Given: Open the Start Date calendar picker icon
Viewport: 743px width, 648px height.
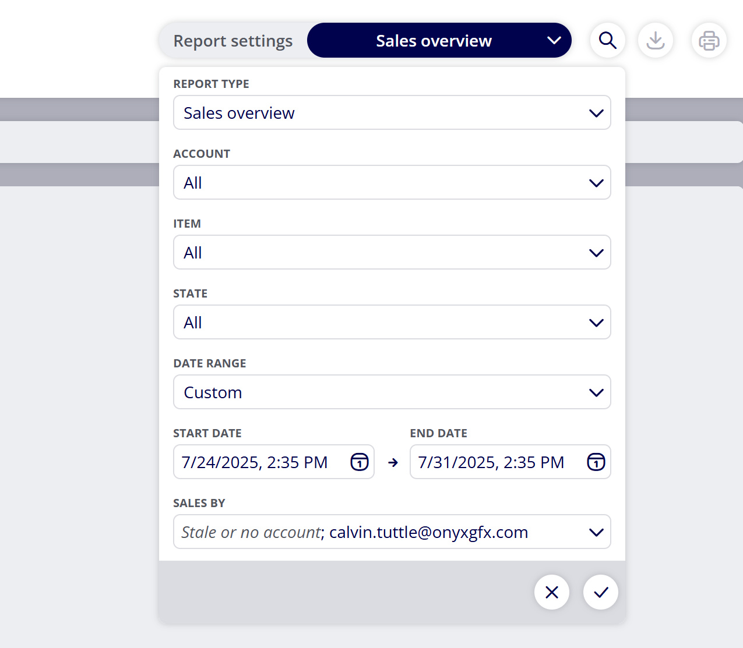Looking at the screenshot, I should [x=360, y=462].
